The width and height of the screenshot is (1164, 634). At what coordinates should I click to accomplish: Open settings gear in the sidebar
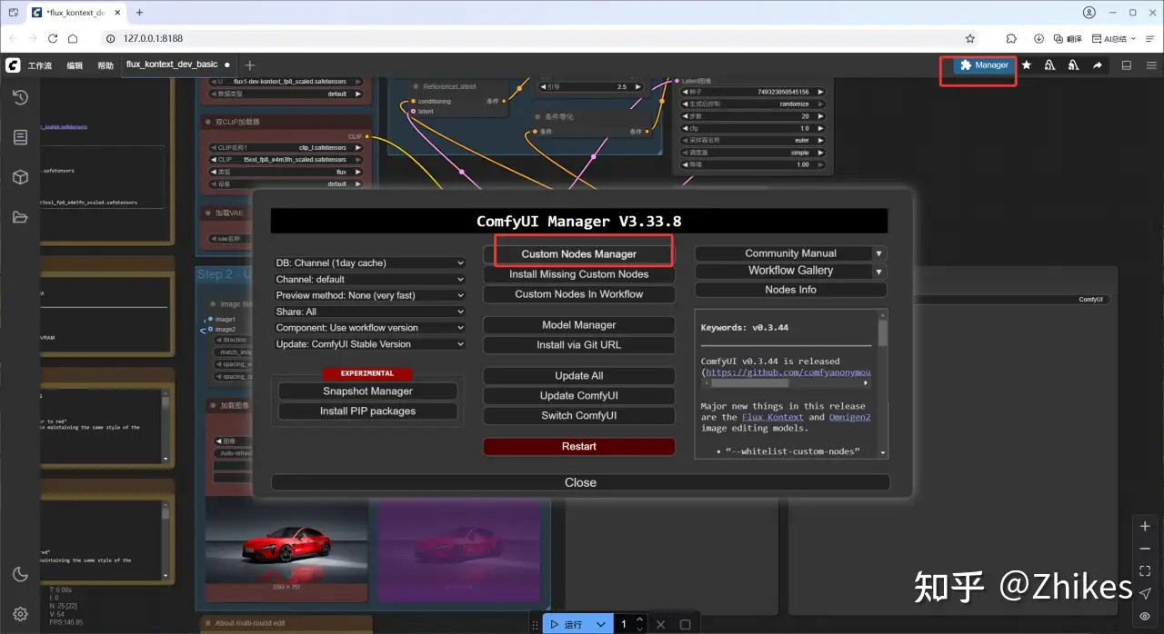[20, 614]
